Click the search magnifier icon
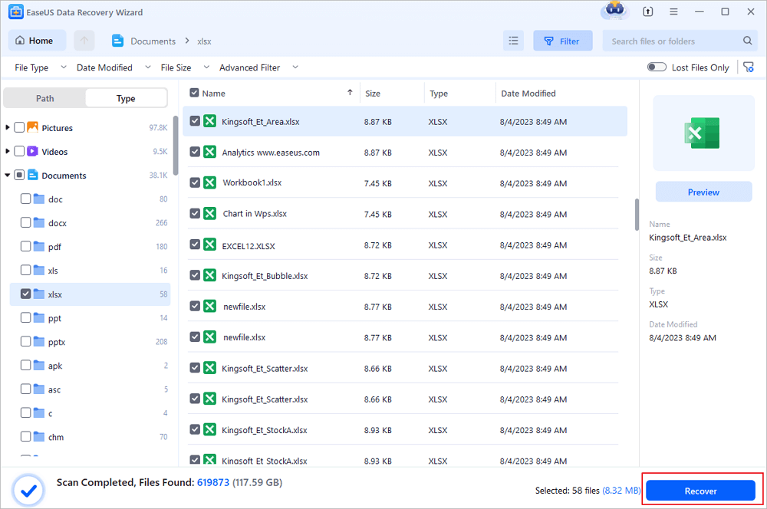The image size is (767, 509). (x=747, y=41)
